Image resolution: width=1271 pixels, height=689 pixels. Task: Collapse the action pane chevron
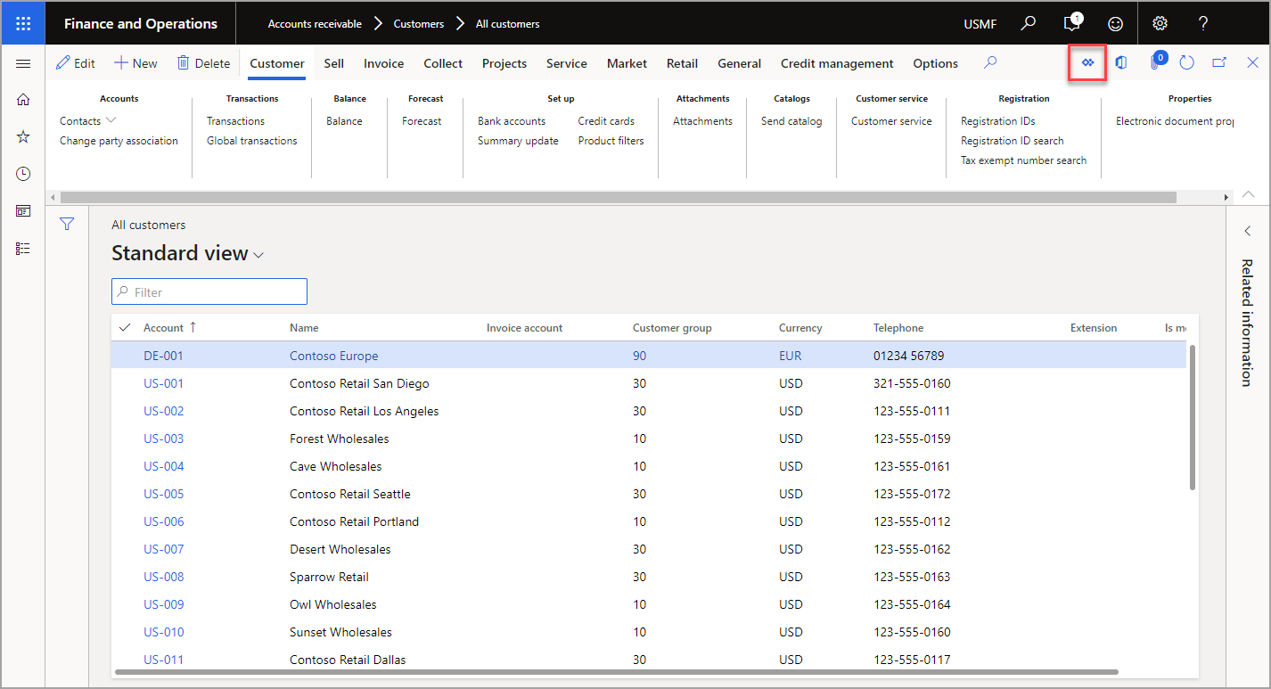[1249, 194]
